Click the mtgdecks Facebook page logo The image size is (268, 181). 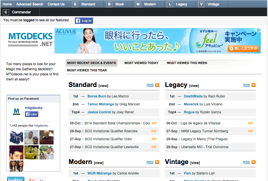16,112
